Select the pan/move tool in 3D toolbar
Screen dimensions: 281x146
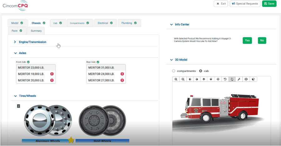pos(218,79)
